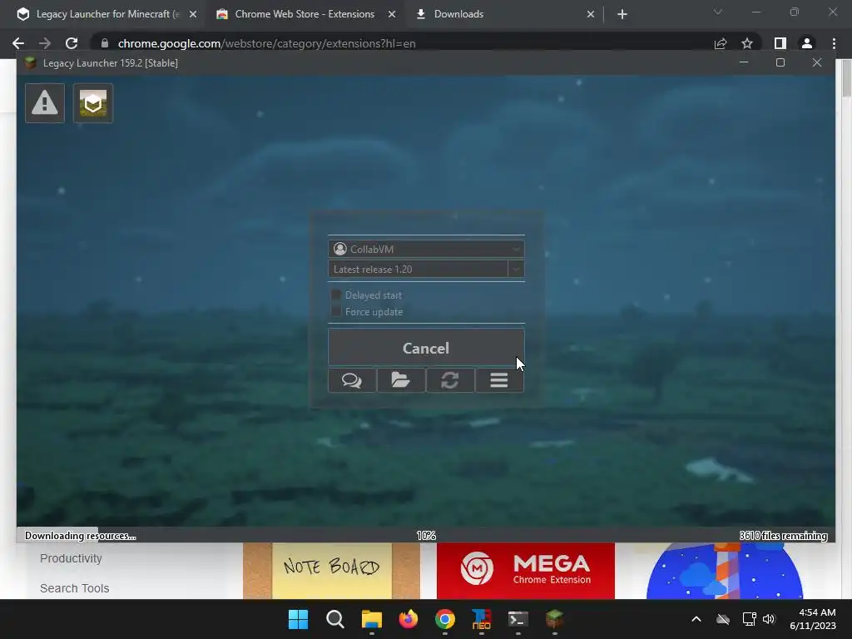Click the download progress bar

click(426, 535)
